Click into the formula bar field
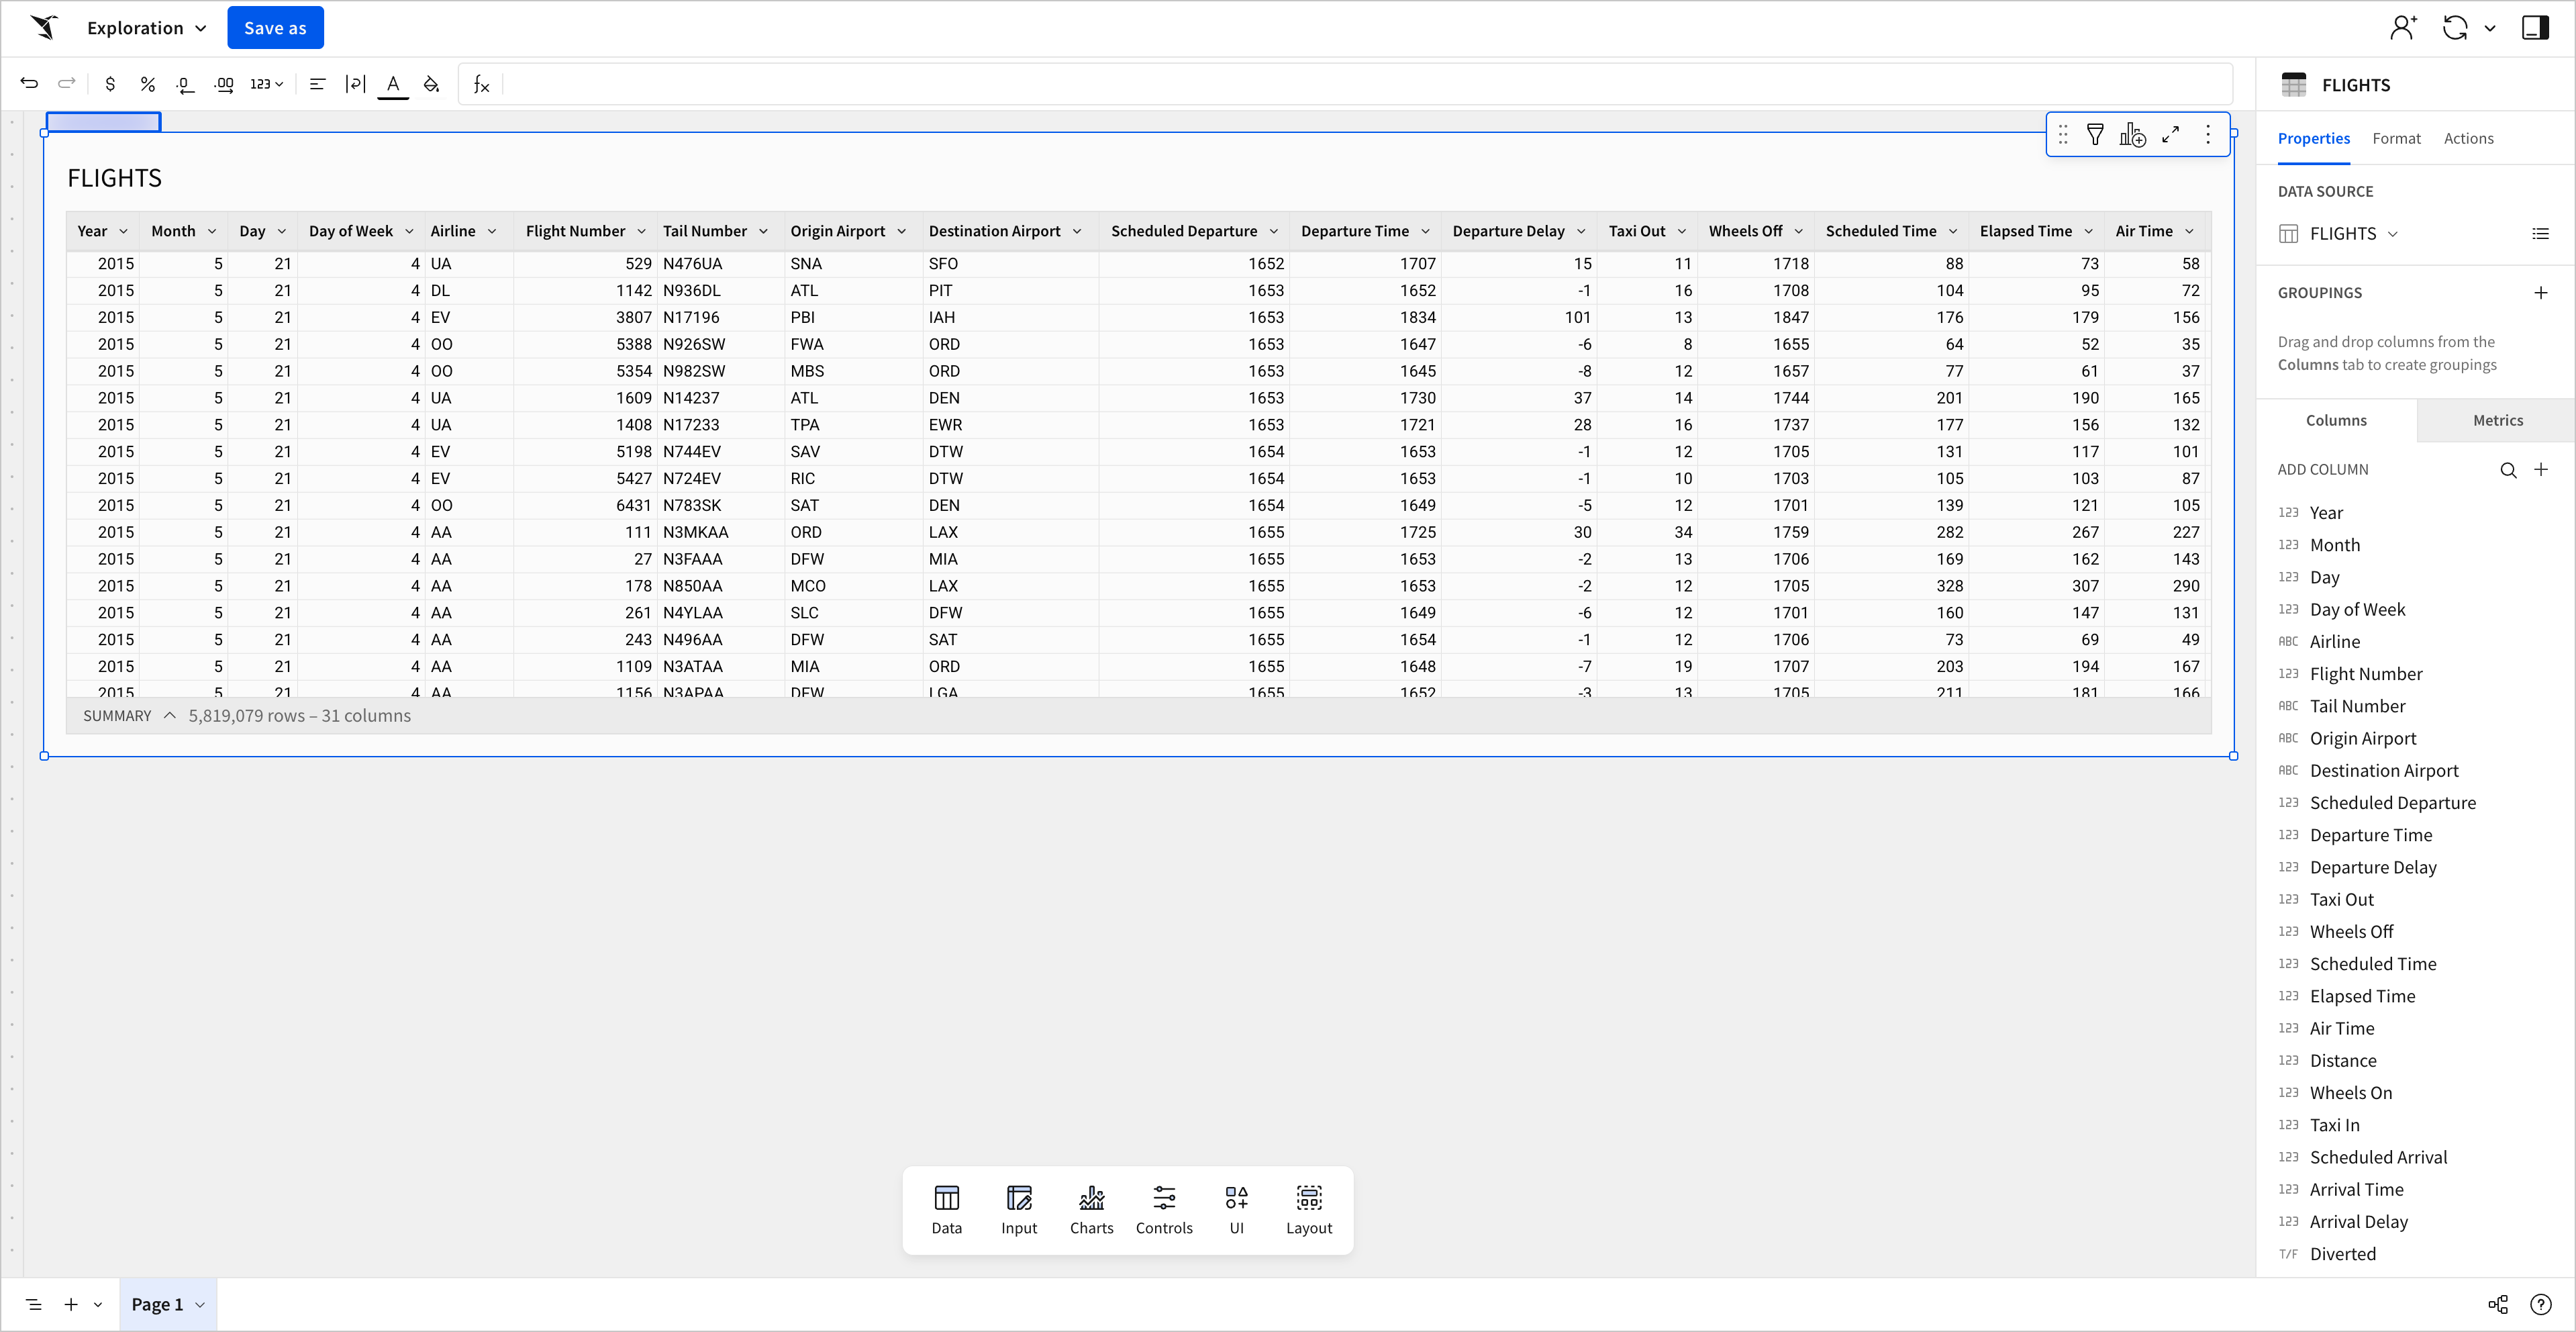The height and width of the screenshot is (1332, 2576). 1360,84
